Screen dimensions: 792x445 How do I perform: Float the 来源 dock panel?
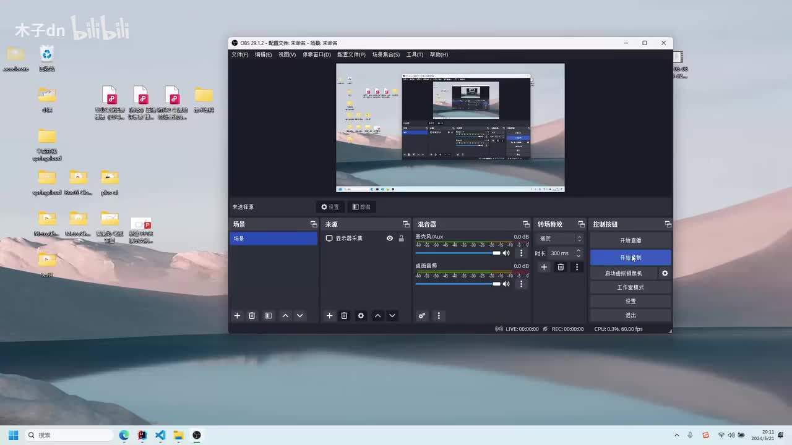pyautogui.click(x=406, y=224)
